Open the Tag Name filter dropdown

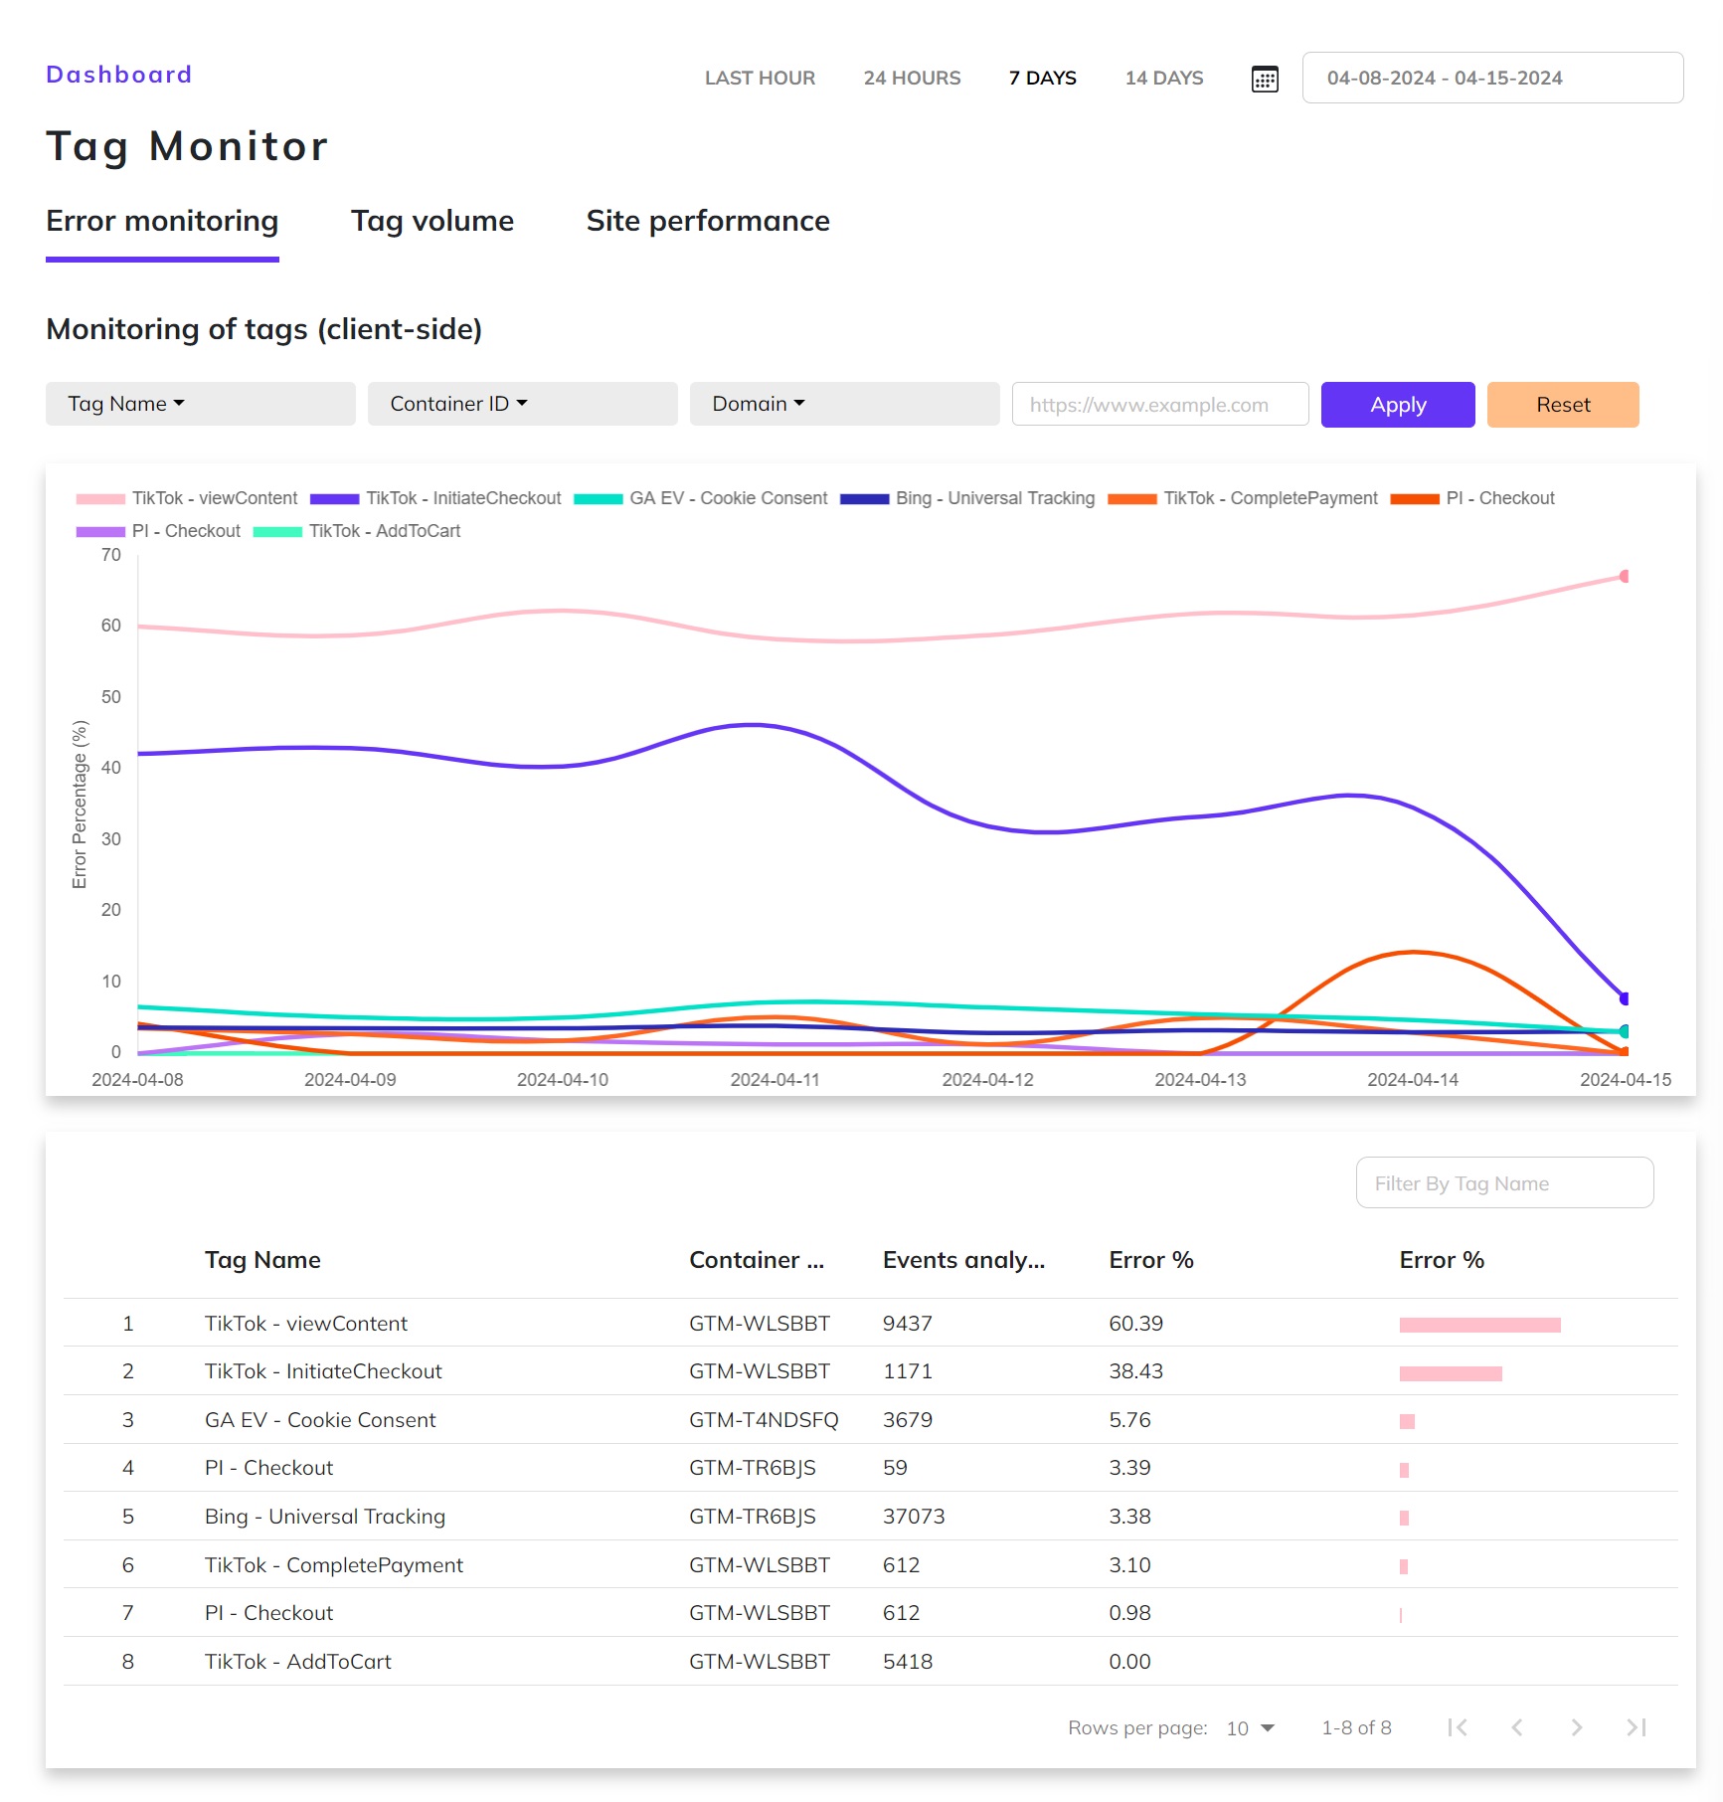point(201,404)
